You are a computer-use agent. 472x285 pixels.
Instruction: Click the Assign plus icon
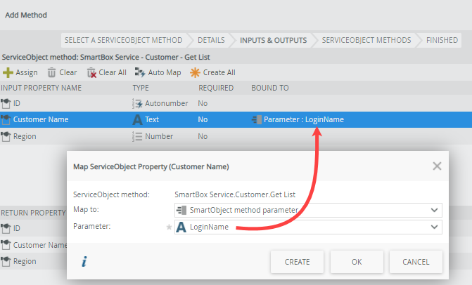pyautogui.click(x=8, y=72)
